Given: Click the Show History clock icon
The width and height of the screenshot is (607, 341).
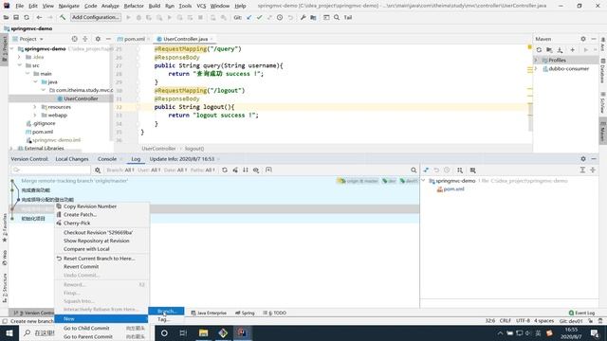Looking at the screenshot, I should pyautogui.click(x=280, y=17).
